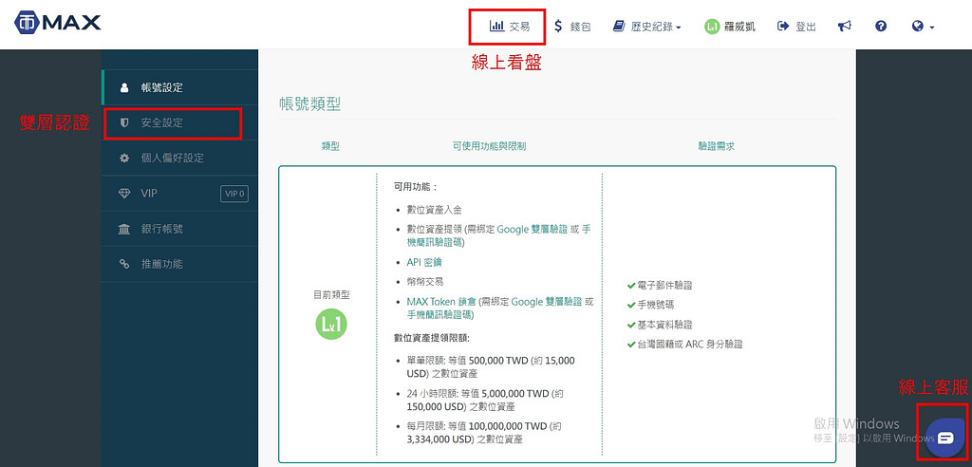Screen dimensions: 972x467
Task: Select 個人偏好設定 in the sidebar
Action: tap(179, 159)
